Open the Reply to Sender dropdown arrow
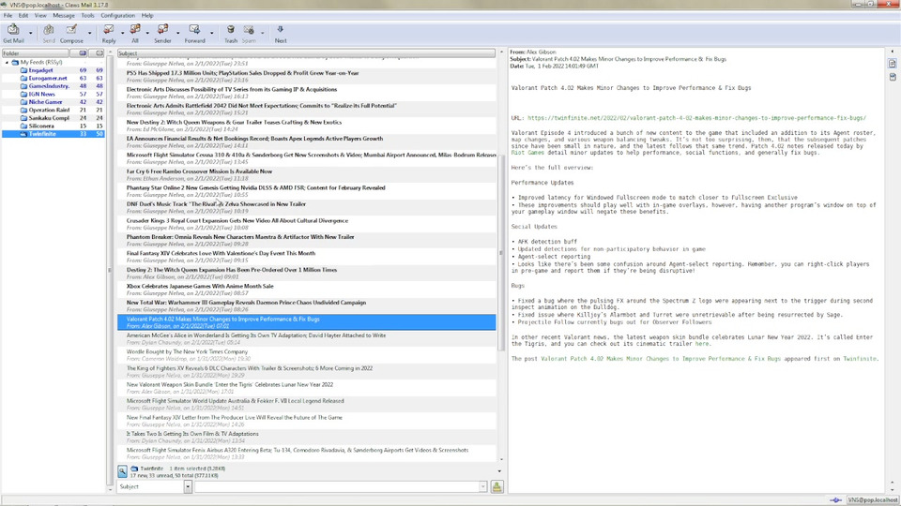 click(177, 34)
